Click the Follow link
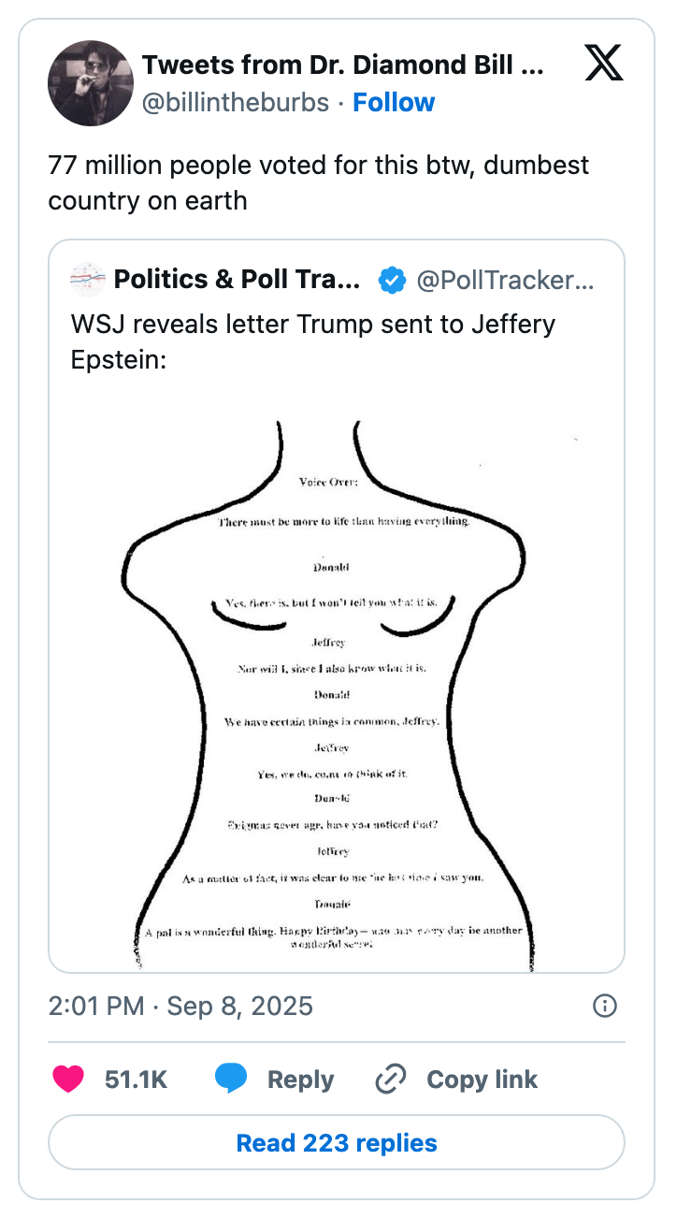Image resolution: width=677 pixels, height=1218 pixels. 394,102
